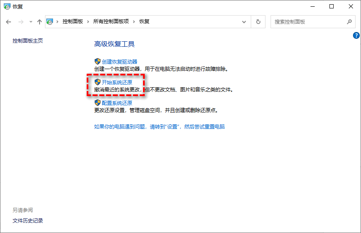Click the magnifier icon in search box

pyautogui.click(x=349, y=21)
